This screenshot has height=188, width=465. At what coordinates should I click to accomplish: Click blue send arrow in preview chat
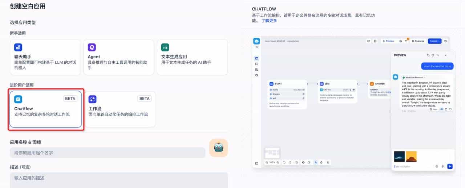pyautogui.click(x=450, y=166)
